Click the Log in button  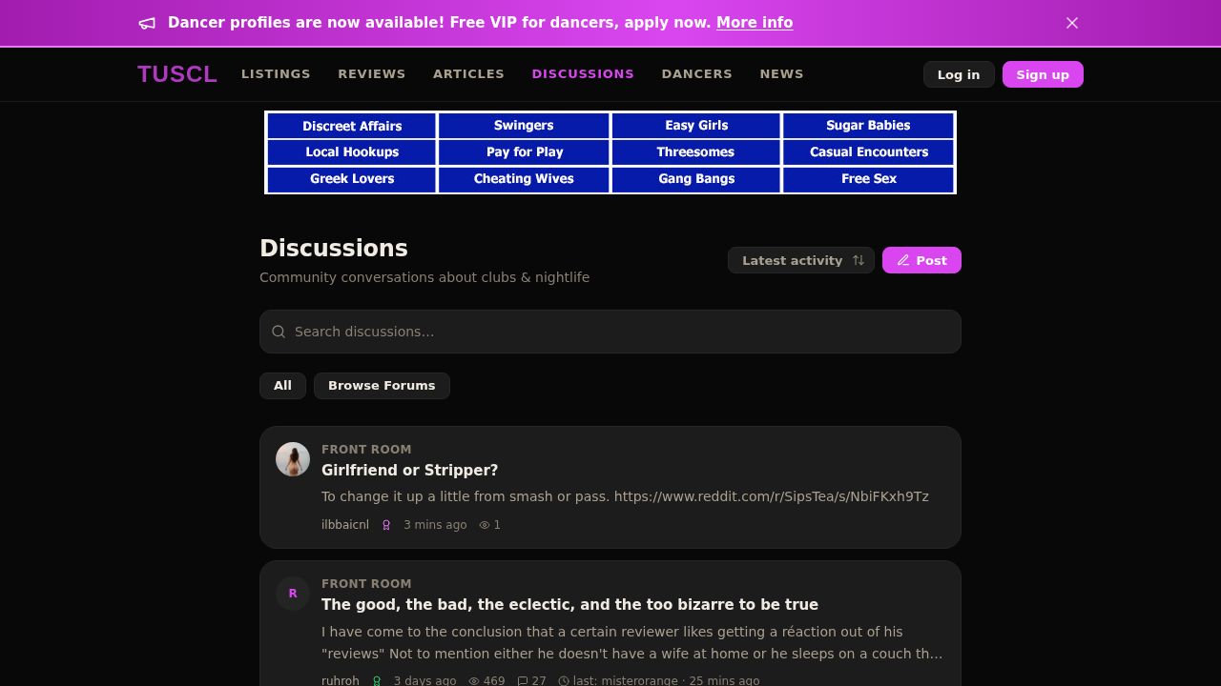tap(959, 74)
